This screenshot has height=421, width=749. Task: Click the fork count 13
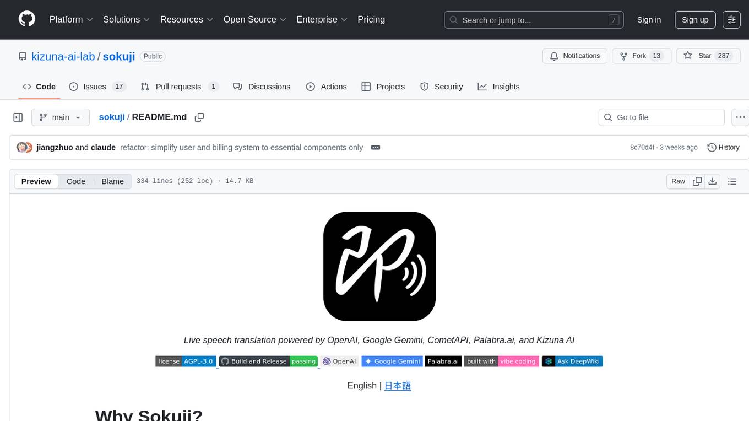tap(656, 56)
